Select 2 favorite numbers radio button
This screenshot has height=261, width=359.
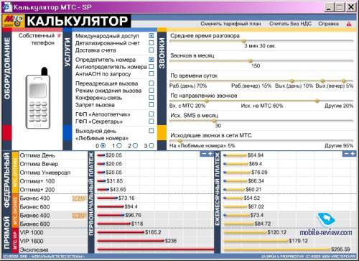coord(135,145)
